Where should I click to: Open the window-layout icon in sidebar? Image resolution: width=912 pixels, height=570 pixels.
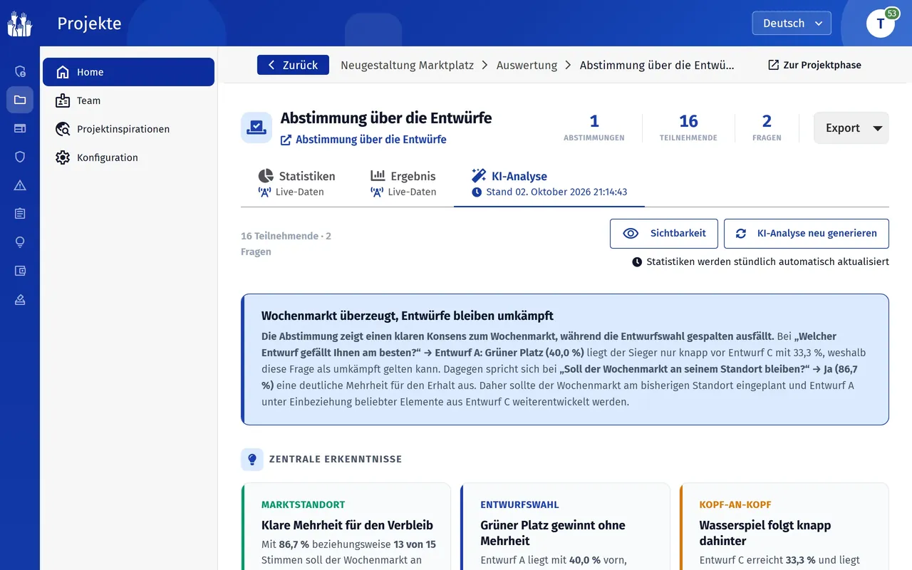[x=20, y=128]
